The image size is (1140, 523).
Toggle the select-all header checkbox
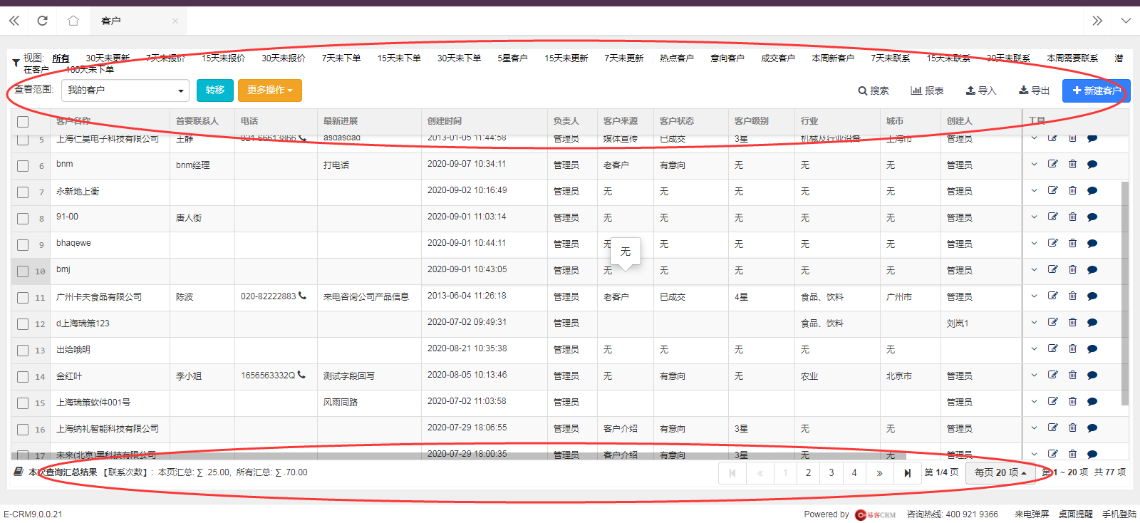pos(23,122)
